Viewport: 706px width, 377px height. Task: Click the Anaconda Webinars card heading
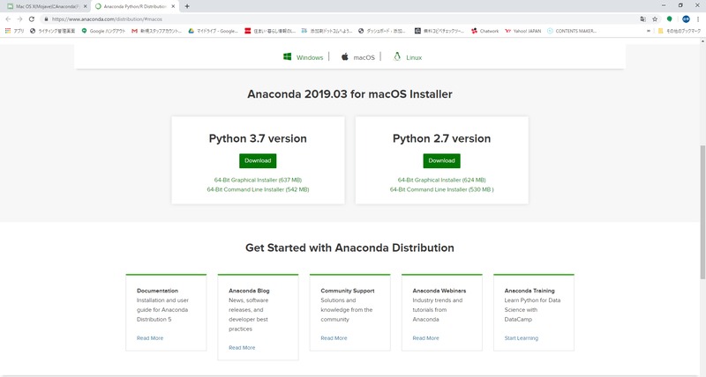pyautogui.click(x=439, y=291)
